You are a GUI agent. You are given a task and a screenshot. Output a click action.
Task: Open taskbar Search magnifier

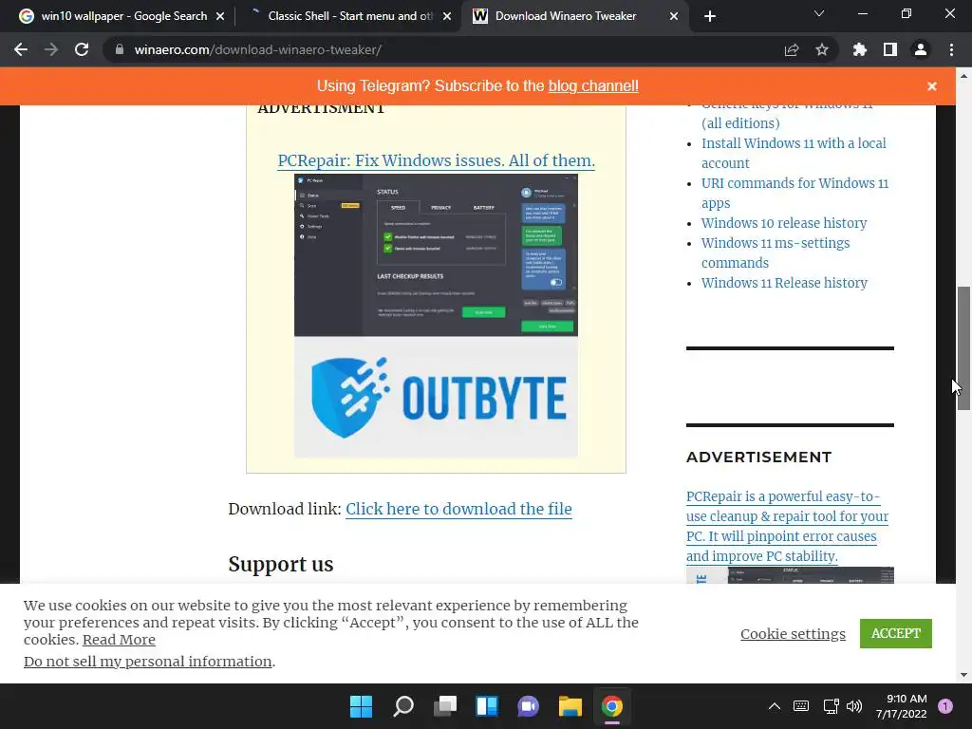403,706
